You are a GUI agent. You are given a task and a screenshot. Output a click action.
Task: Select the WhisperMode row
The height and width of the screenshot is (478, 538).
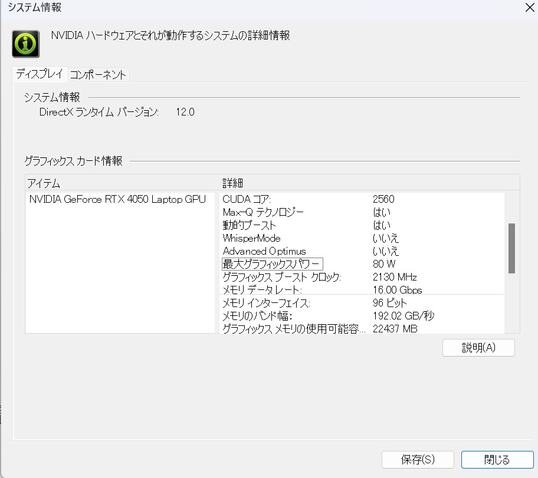tap(362, 238)
